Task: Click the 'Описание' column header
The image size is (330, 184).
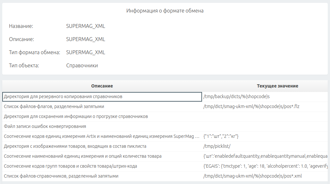Action: [x=102, y=86]
